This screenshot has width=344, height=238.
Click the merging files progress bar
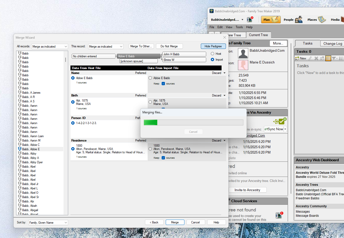(194, 122)
